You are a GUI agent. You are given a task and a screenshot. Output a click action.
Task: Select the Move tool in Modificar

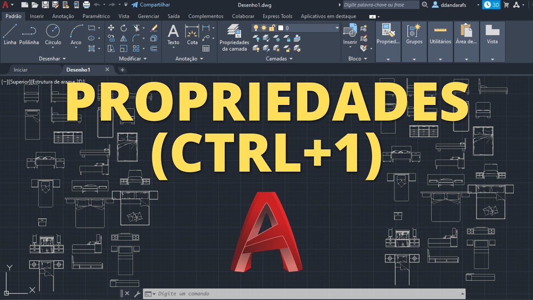coord(111,28)
